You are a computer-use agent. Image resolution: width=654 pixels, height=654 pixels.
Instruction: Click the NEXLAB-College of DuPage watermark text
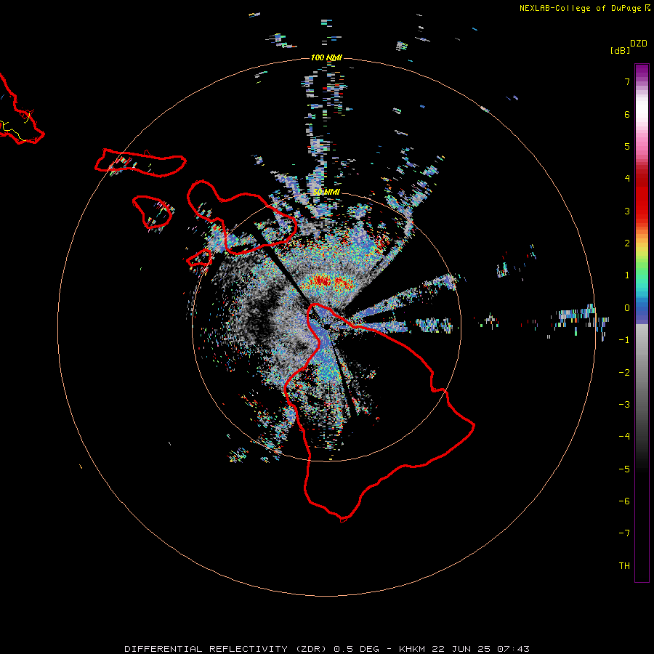pos(580,8)
